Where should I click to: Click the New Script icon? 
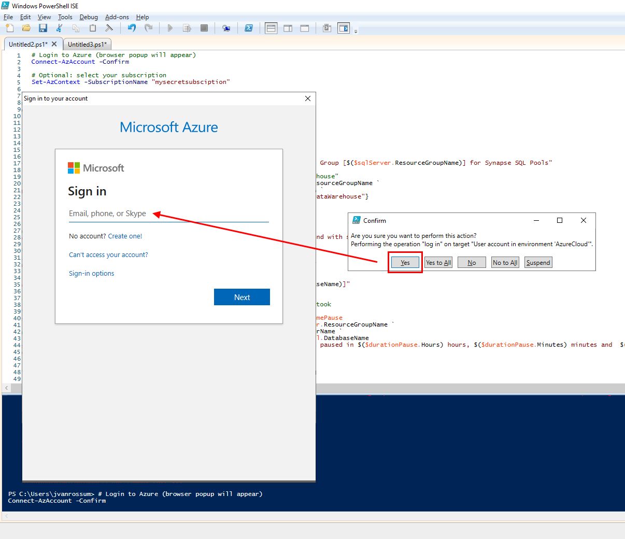coord(9,28)
